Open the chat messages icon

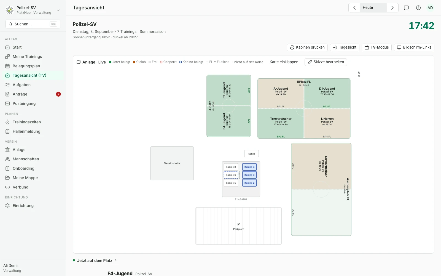(406, 8)
